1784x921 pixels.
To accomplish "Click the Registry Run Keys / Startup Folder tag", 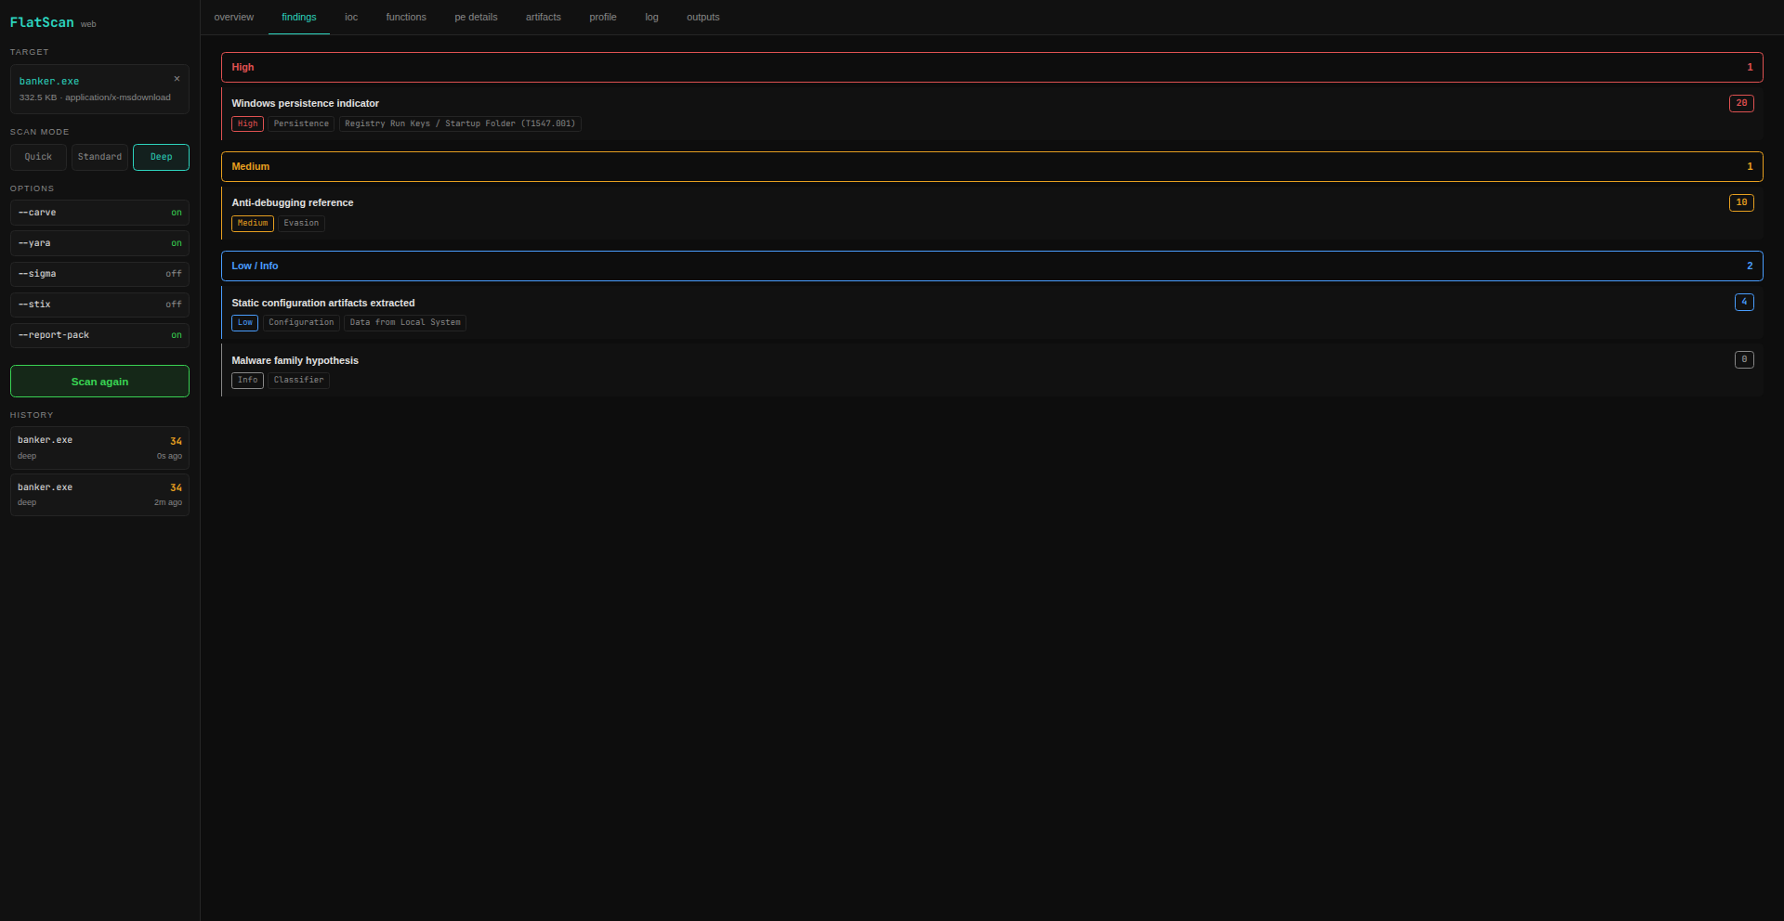I will coord(460,123).
